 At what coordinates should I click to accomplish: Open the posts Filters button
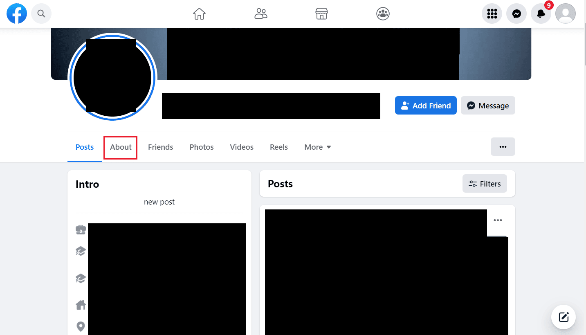[x=485, y=184]
